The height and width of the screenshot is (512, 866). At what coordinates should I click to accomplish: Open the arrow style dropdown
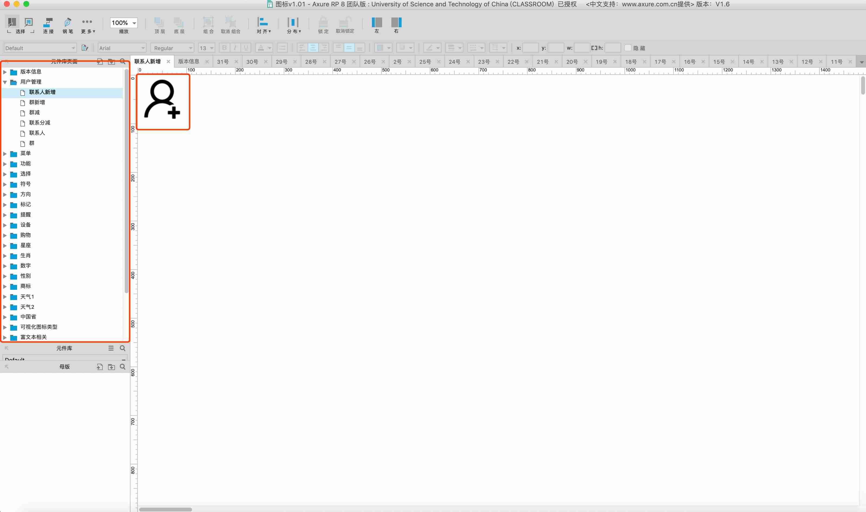coord(498,48)
